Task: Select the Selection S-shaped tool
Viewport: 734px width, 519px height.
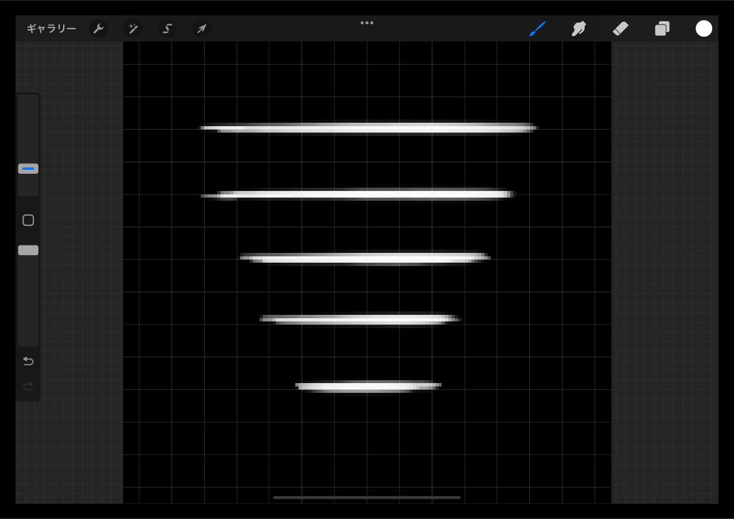Action: pos(167,29)
